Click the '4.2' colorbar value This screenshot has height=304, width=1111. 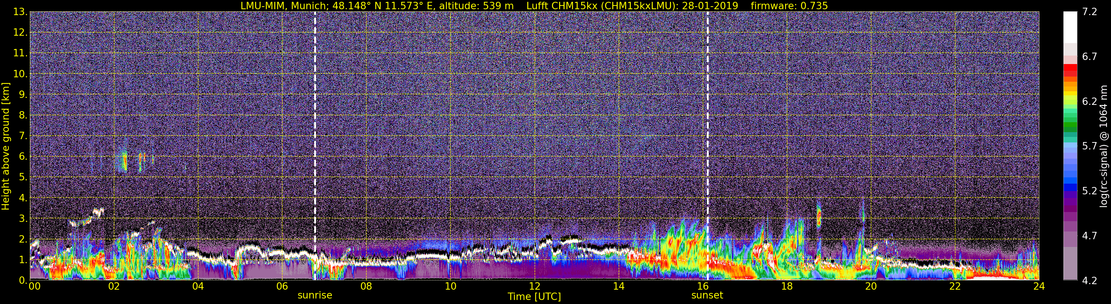click(x=1090, y=280)
